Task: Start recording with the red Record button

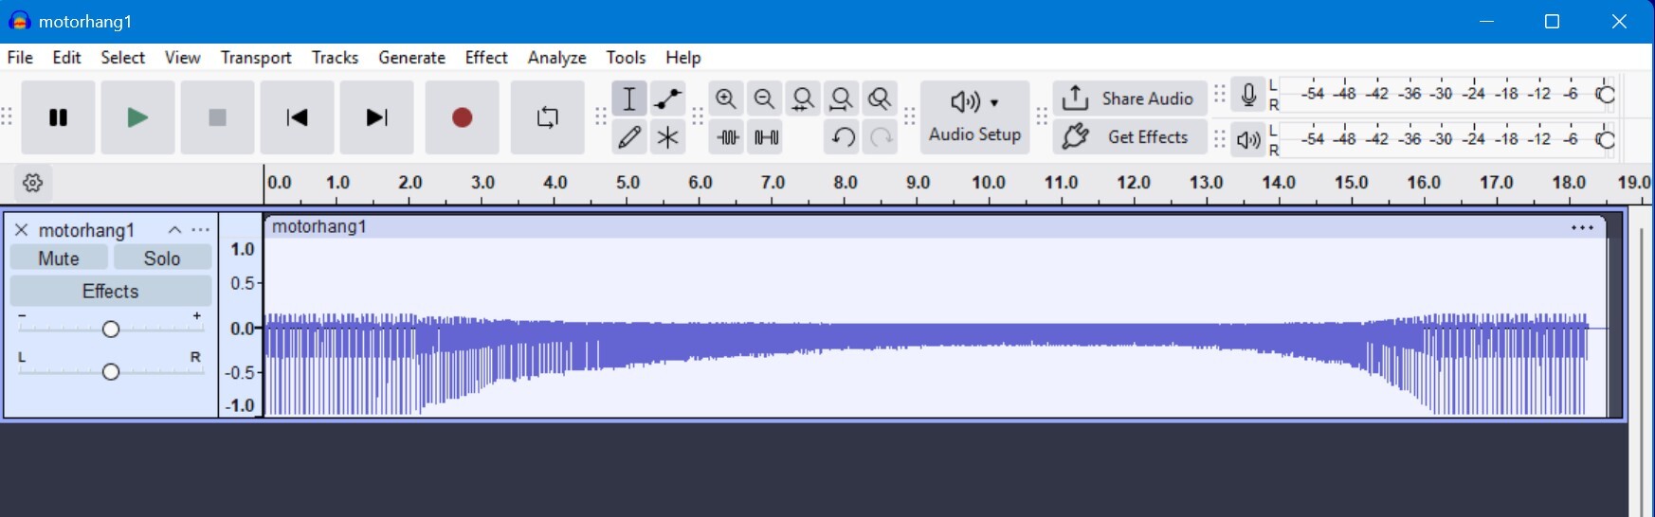Action: pos(462,117)
